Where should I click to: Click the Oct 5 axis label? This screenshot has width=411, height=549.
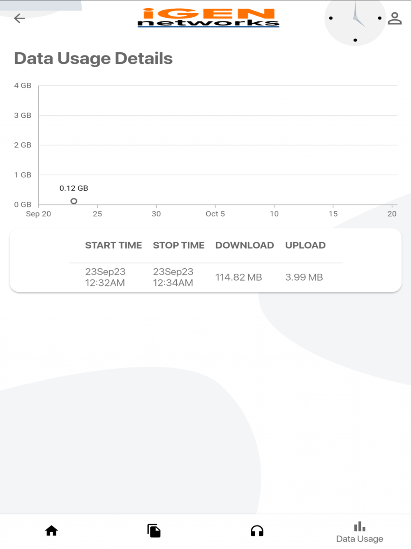[215, 214]
